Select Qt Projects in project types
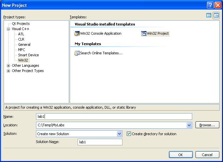 point(21,24)
